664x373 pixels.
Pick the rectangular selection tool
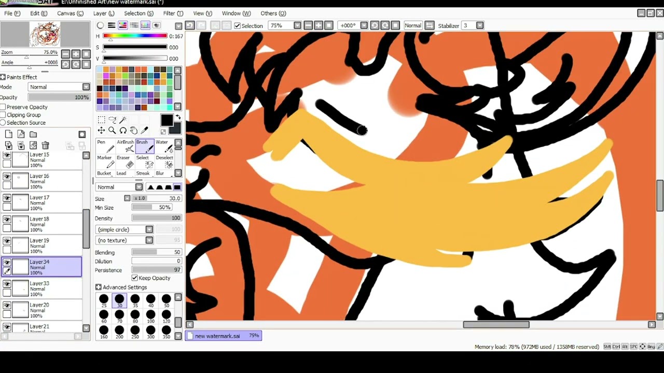click(102, 120)
